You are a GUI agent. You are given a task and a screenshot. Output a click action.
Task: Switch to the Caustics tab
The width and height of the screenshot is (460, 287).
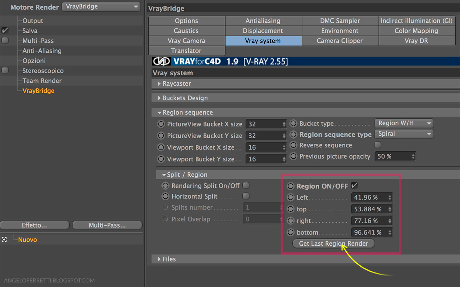click(186, 31)
